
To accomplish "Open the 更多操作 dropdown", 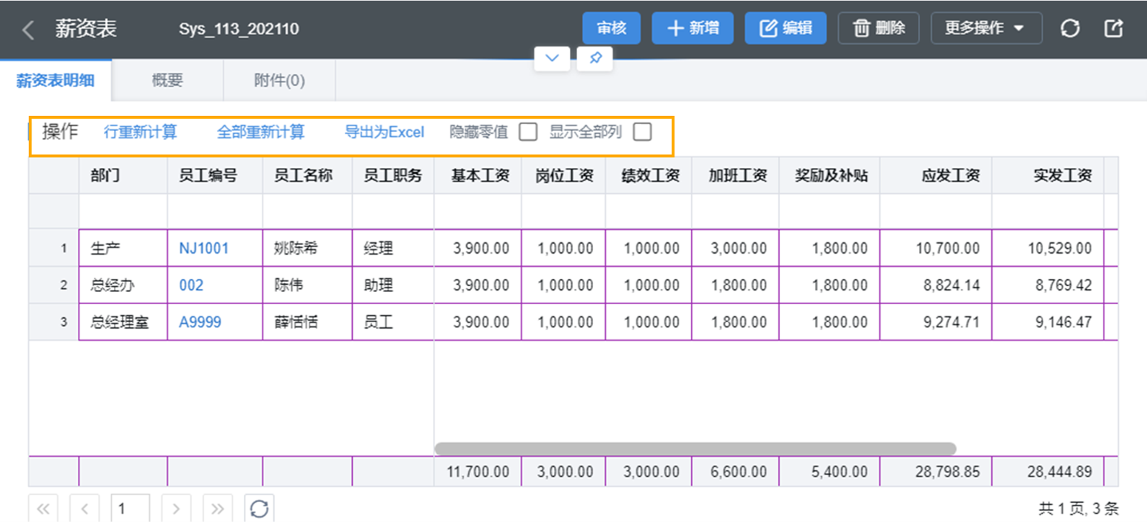I will point(986,28).
